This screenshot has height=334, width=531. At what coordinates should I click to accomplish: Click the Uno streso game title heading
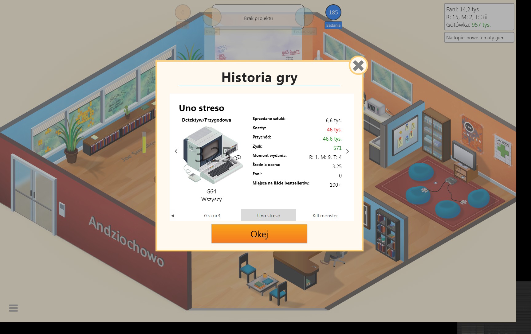[x=202, y=108]
